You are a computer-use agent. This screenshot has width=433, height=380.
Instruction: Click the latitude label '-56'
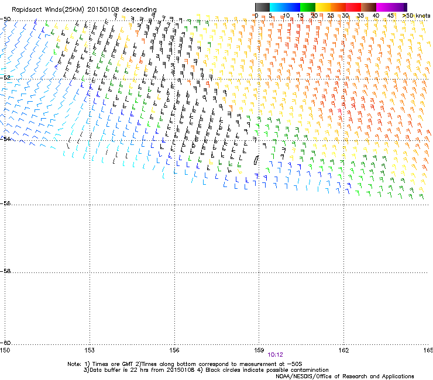click(x=5, y=203)
